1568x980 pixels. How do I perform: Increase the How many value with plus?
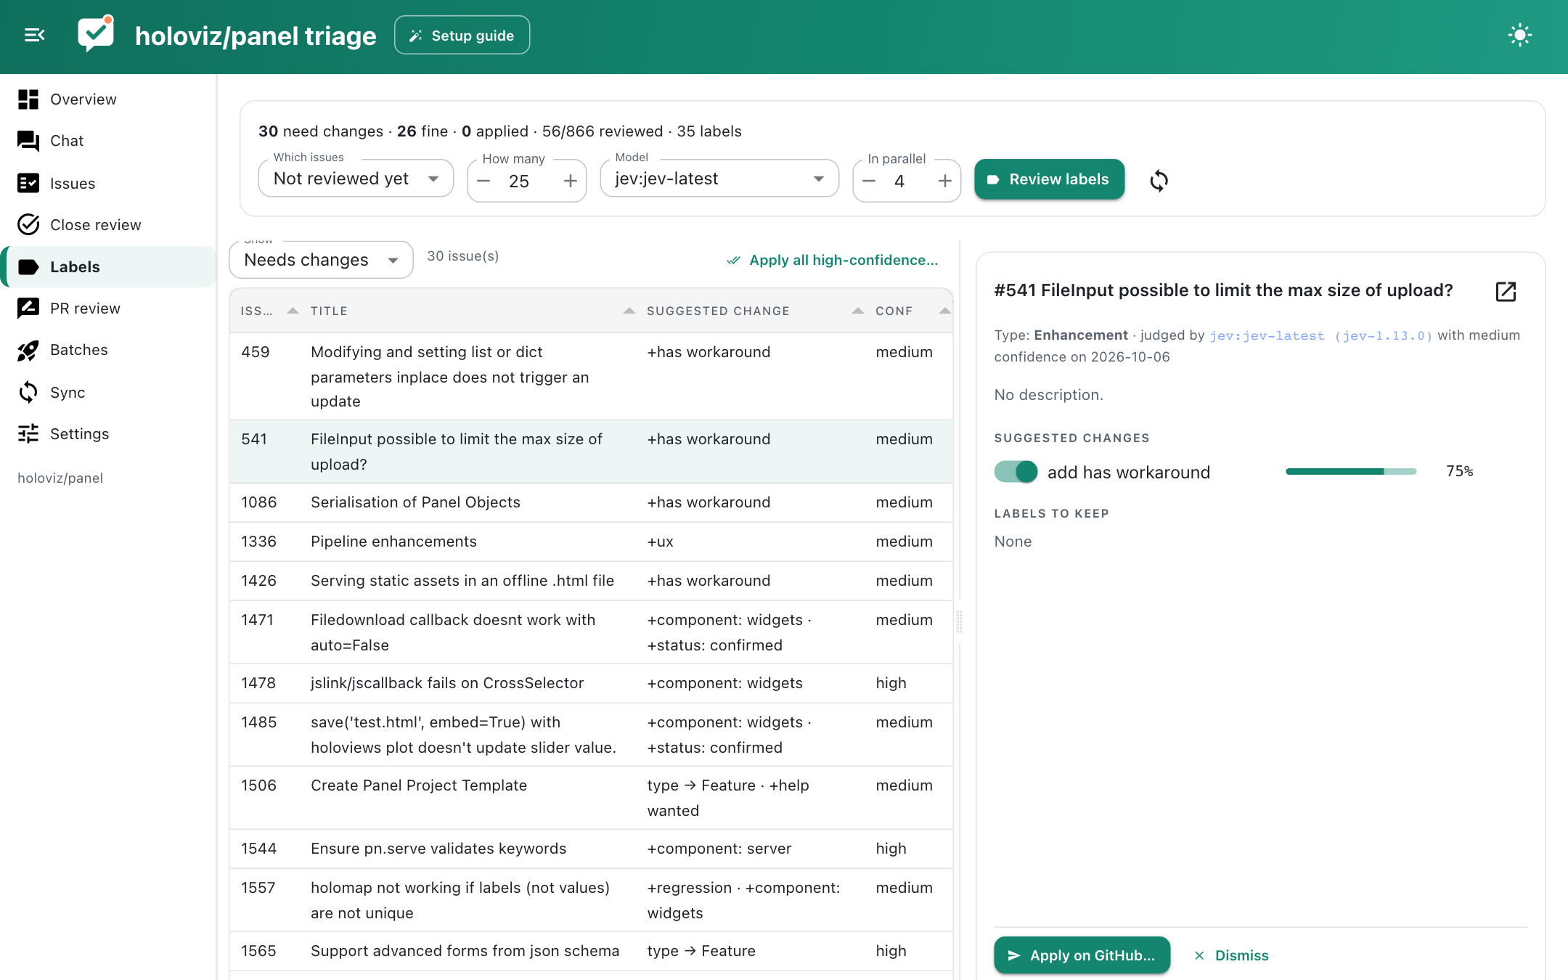click(x=570, y=181)
